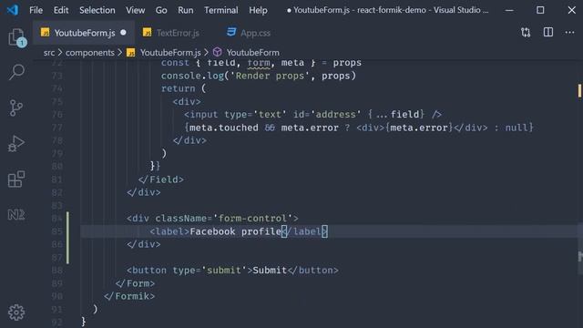Open the Extensions view
Screen dimensions: 583x328
click(16, 179)
